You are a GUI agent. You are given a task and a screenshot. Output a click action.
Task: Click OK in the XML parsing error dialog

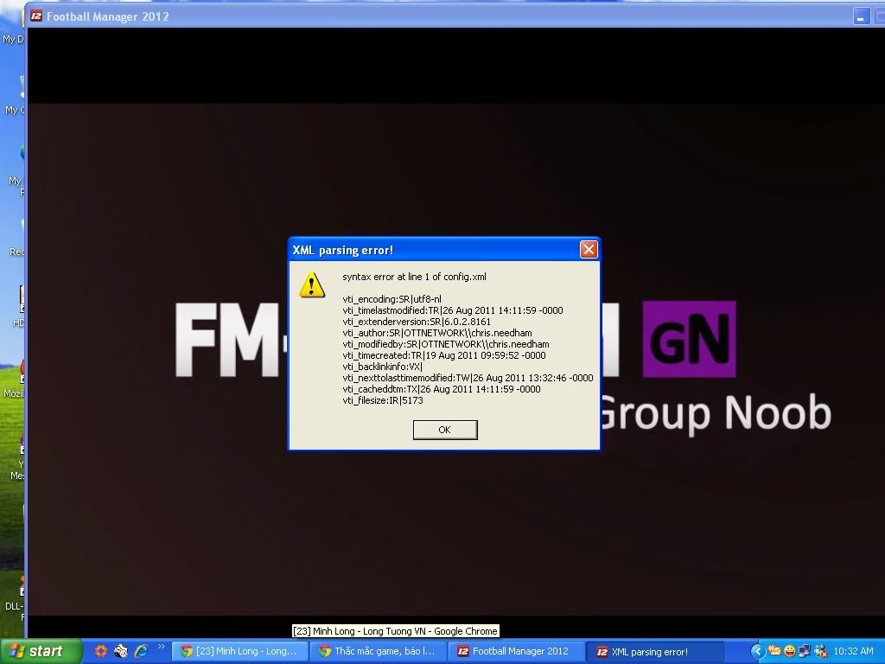tap(445, 430)
